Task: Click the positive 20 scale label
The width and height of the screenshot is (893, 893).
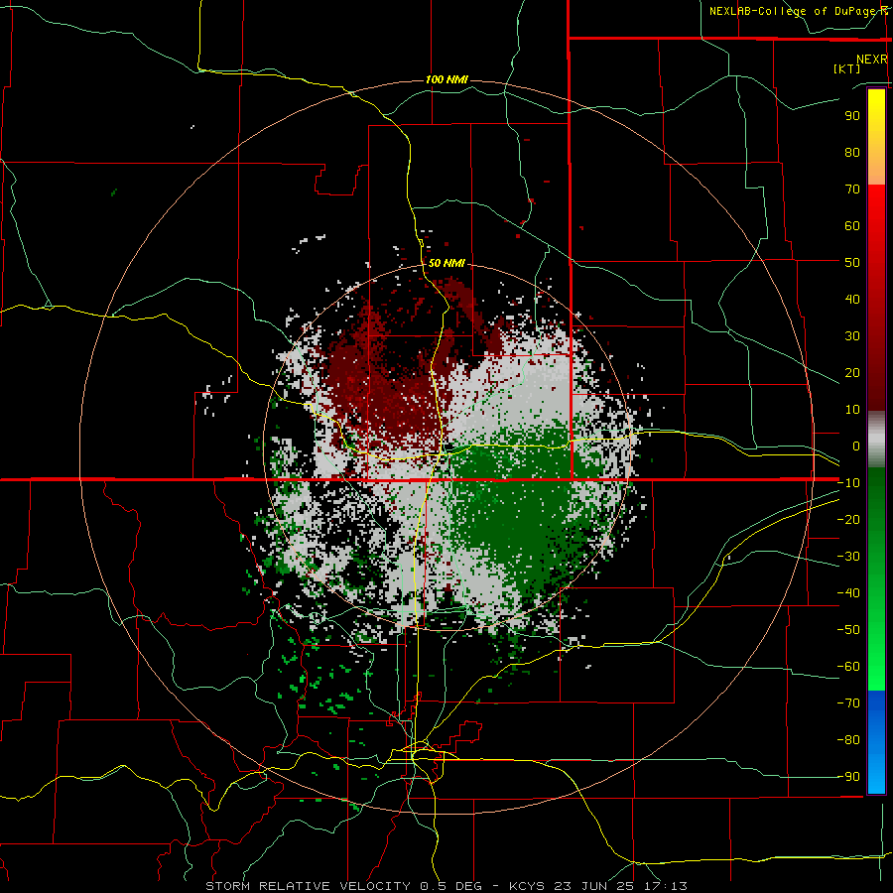Action: click(x=852, y=373)
